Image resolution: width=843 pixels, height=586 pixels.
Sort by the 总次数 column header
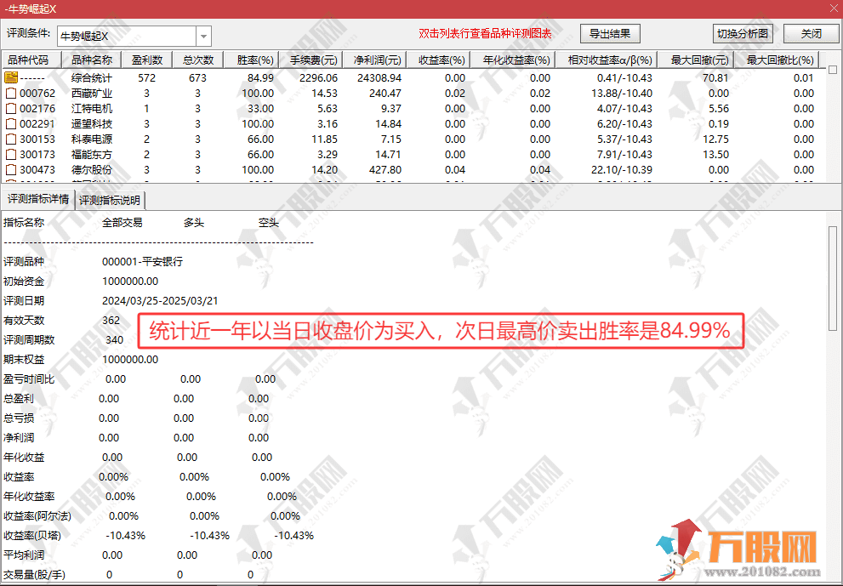pyautogui.click(x=198, y=60)
